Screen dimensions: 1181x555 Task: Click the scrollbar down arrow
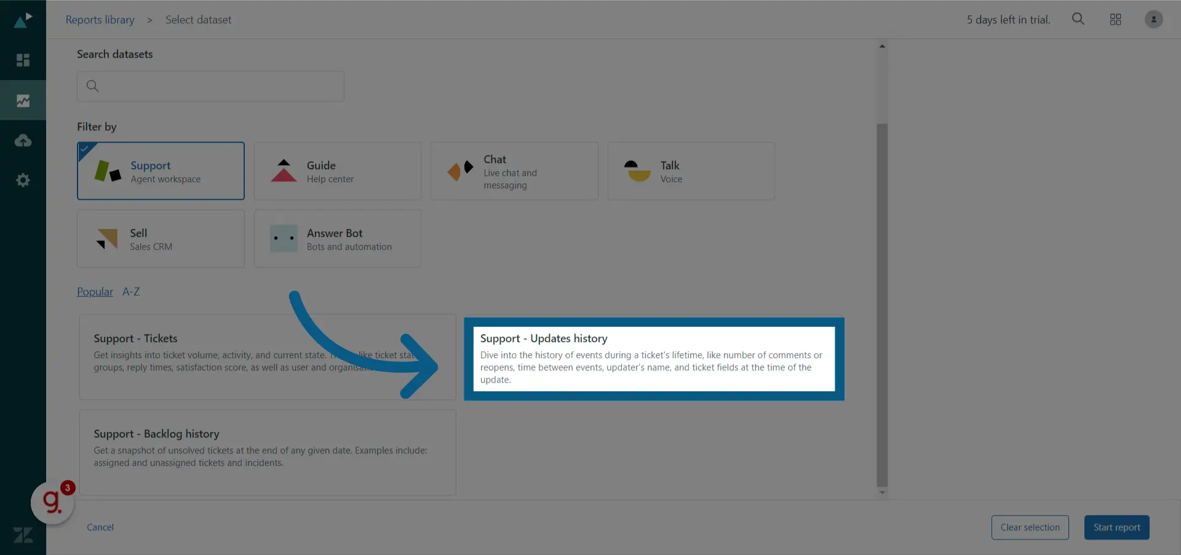click(x=882, y=492)
